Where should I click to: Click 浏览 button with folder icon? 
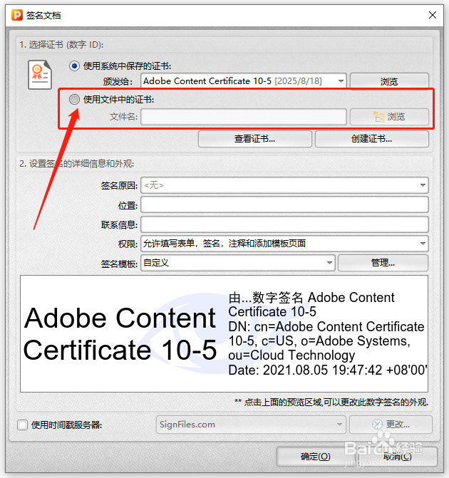click(x=389, y=116)
